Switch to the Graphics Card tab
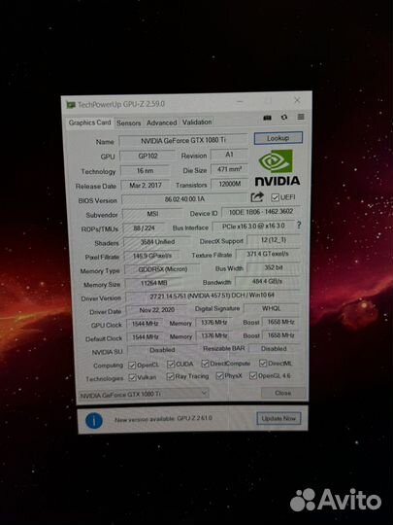 [x=89, y=122]
